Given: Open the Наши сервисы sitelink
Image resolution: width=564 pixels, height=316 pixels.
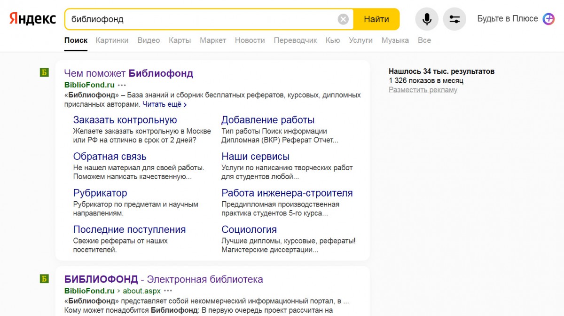Looking at the screenshot, I should click(255, 157).
